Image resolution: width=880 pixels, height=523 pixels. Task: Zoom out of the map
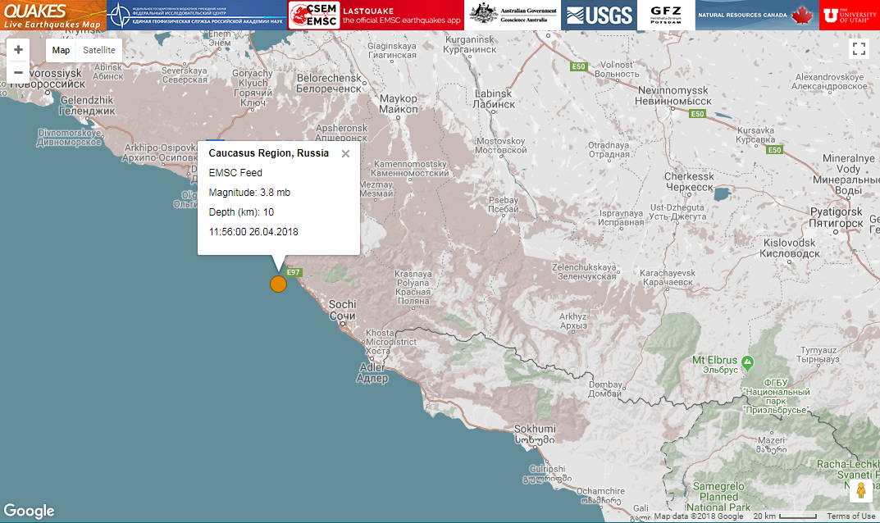pyautogui.click(x=18, y=72)
